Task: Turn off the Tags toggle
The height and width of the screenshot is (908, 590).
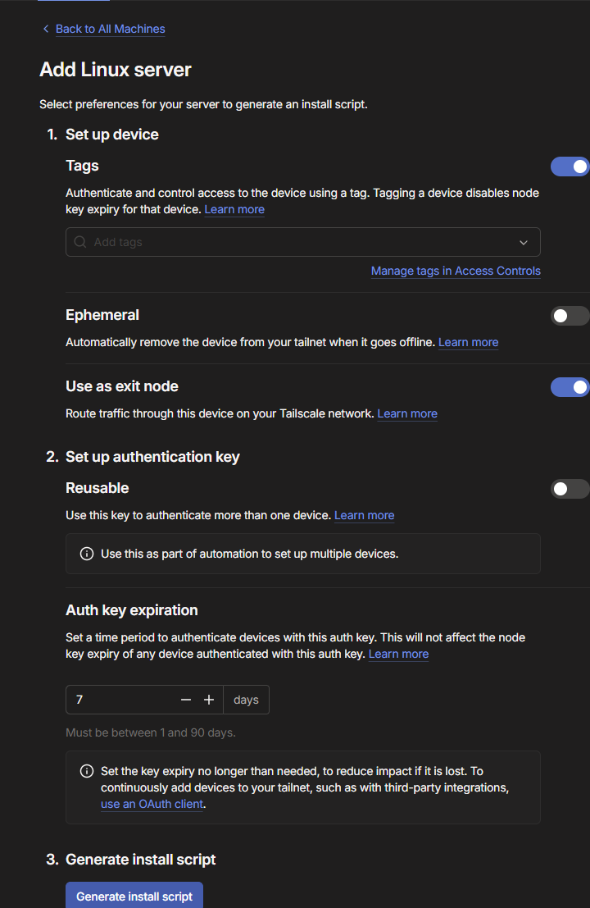Action: click(570, 167)
